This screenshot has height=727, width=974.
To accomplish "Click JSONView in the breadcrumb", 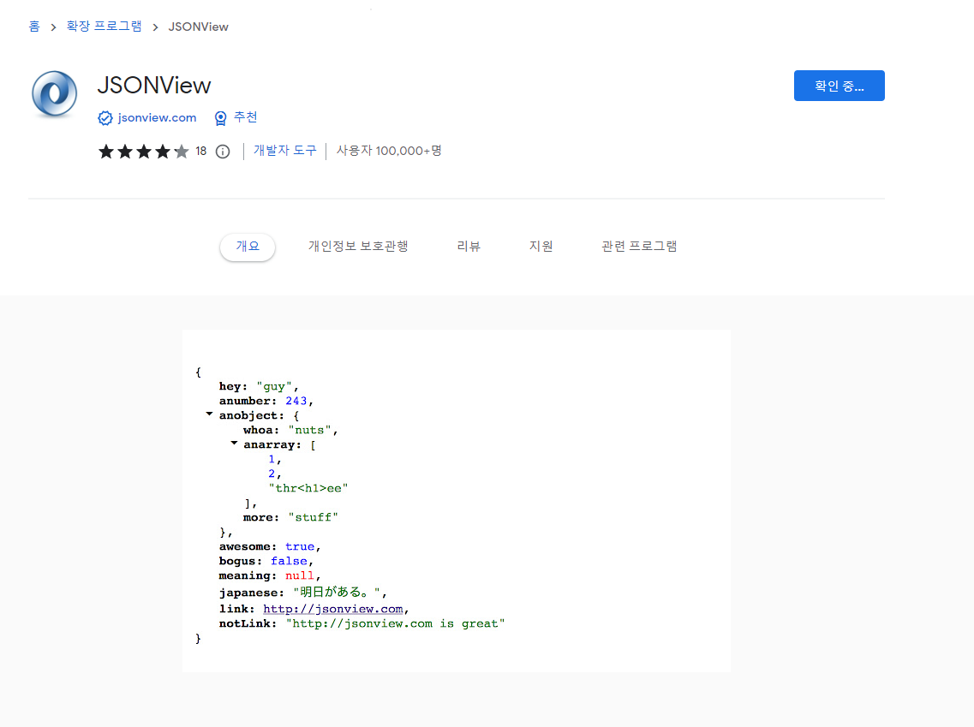I will tap(198, 27).
